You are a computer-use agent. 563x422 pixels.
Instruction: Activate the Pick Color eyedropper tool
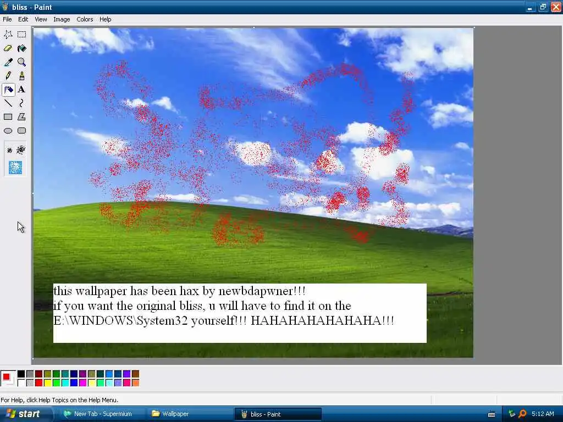click(8, 62)
